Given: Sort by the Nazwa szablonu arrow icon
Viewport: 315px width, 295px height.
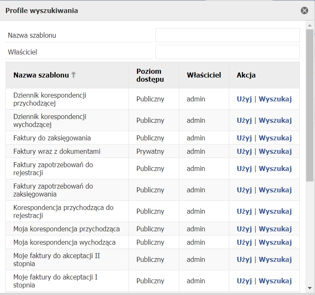Looking at the screenshot, I should point(73,75).
